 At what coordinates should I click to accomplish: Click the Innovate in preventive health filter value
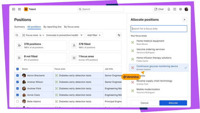pos(62,35)
